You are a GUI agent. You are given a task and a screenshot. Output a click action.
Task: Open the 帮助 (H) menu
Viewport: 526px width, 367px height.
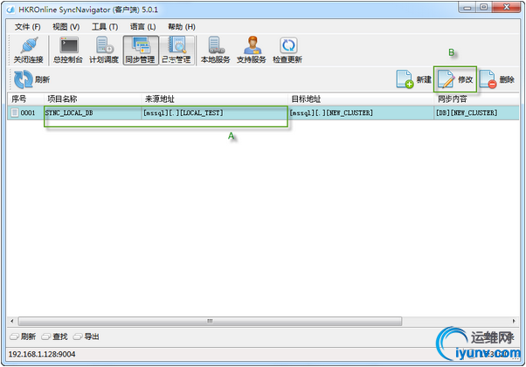[x=182, y=27]
